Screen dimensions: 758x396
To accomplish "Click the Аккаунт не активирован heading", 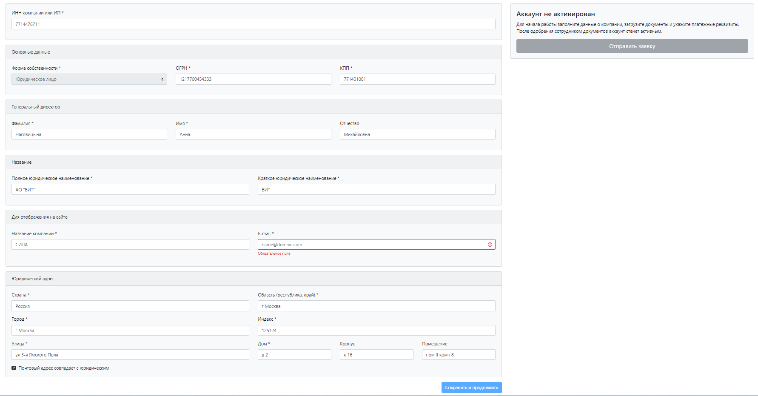I will [x=556, y=14].
